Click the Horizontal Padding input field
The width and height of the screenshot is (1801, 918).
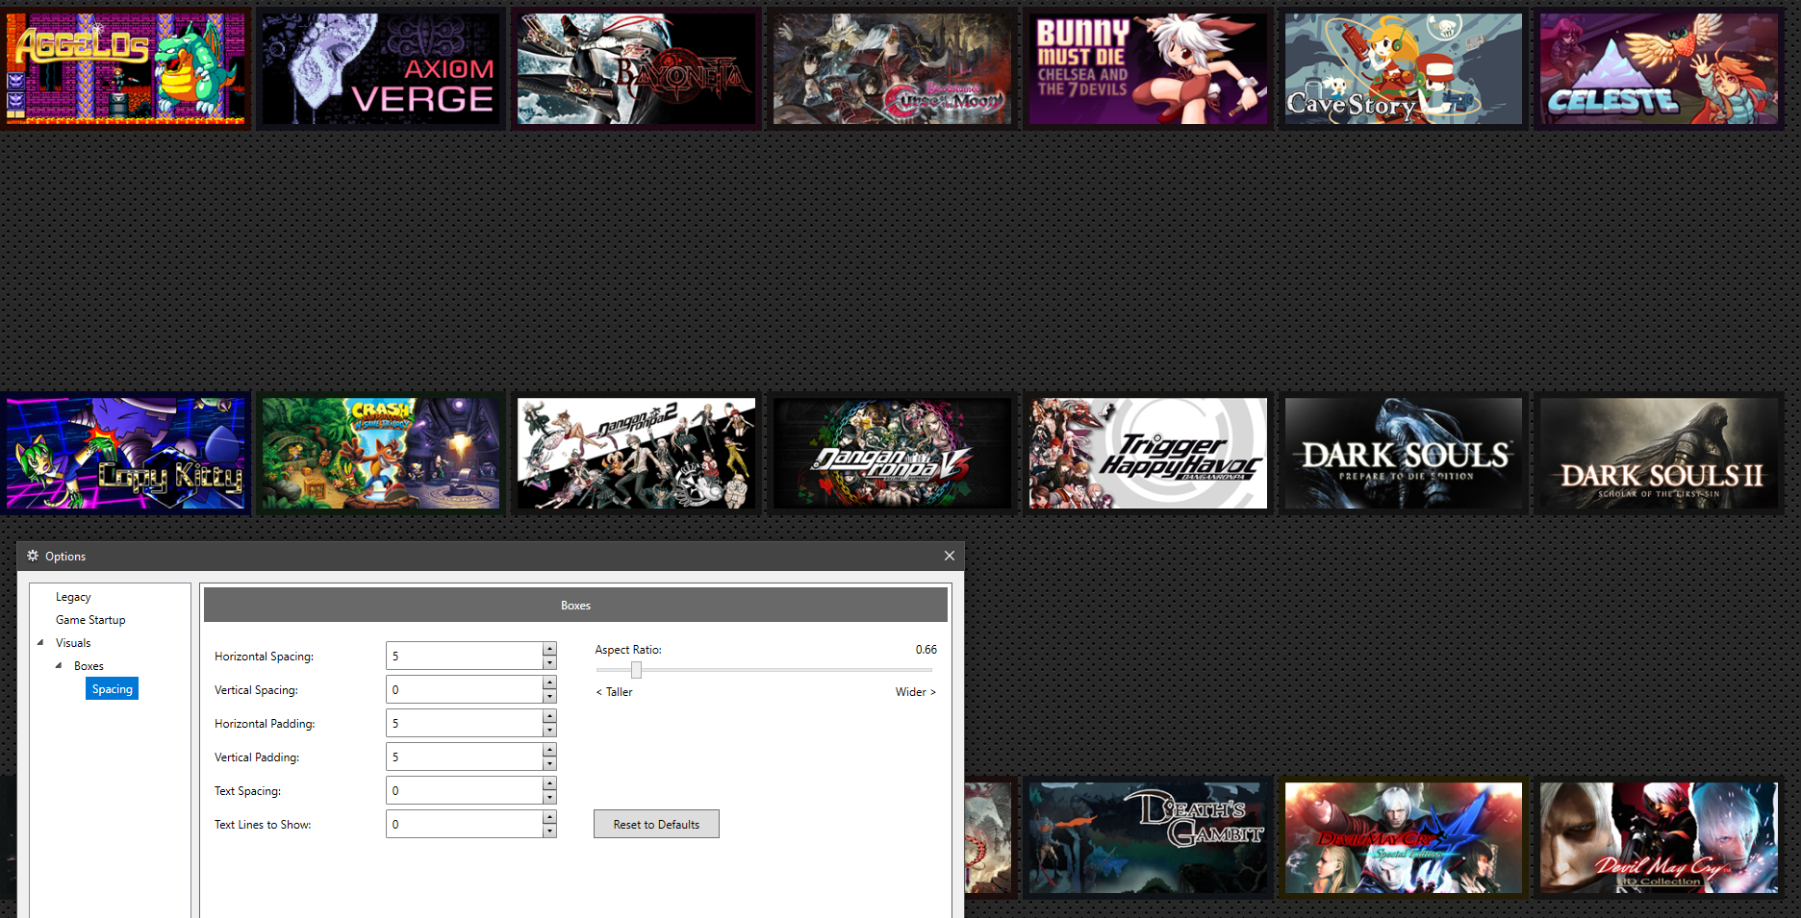click(465, 723)
